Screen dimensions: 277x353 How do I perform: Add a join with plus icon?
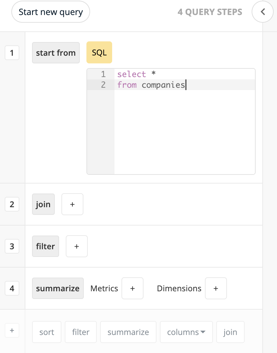(72, 204)
